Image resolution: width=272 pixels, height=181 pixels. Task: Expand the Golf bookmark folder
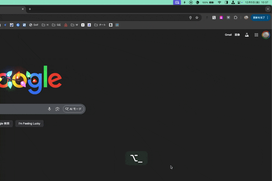click(34, 25)
